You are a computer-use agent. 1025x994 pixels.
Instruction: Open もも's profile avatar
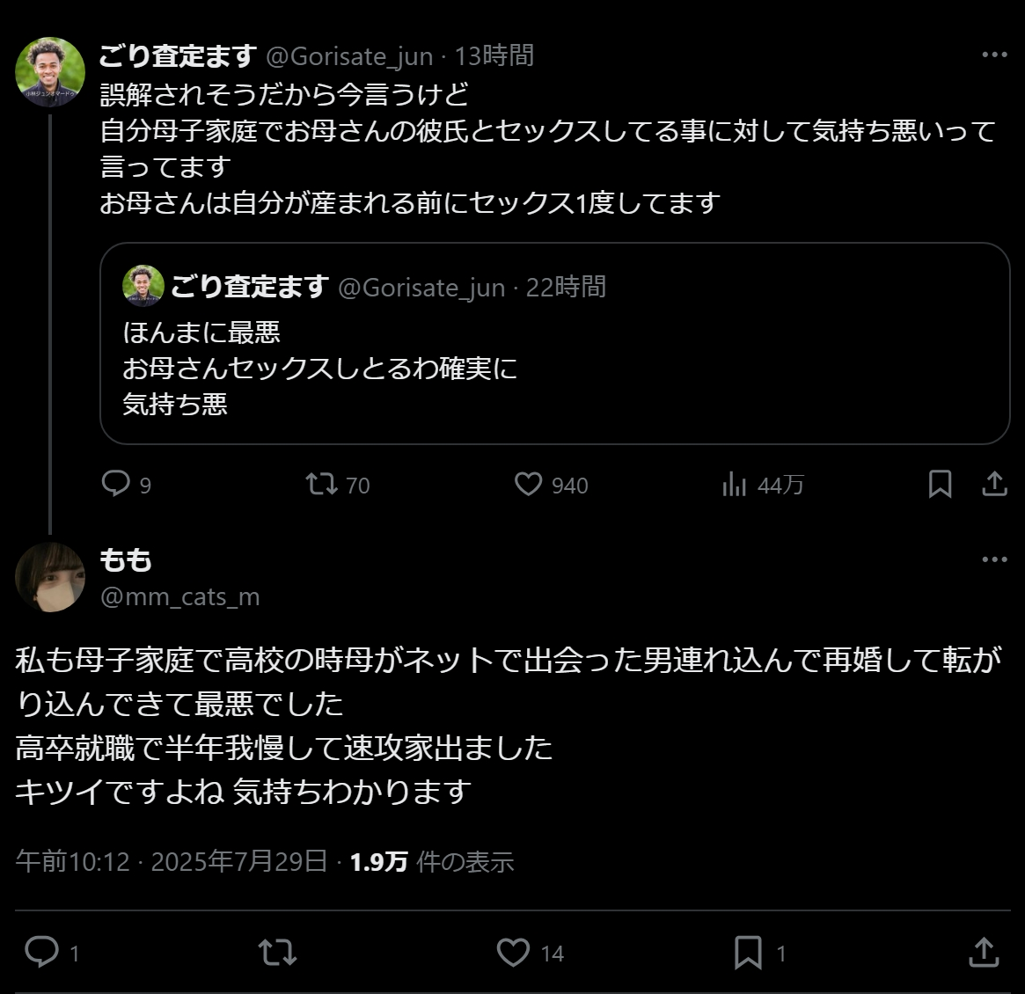[50, 577]
